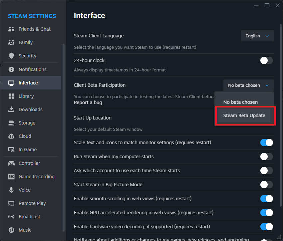The width and height of the screenshot is (283, 241).
Task: Open In Game settings
Action: coord(31,150)
